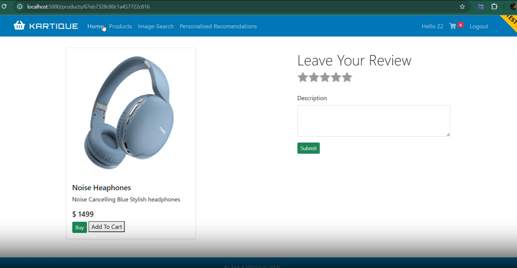Buy the Noise Heaphones now
Viewport: 517px width, 268px height.
click(79, 227)
